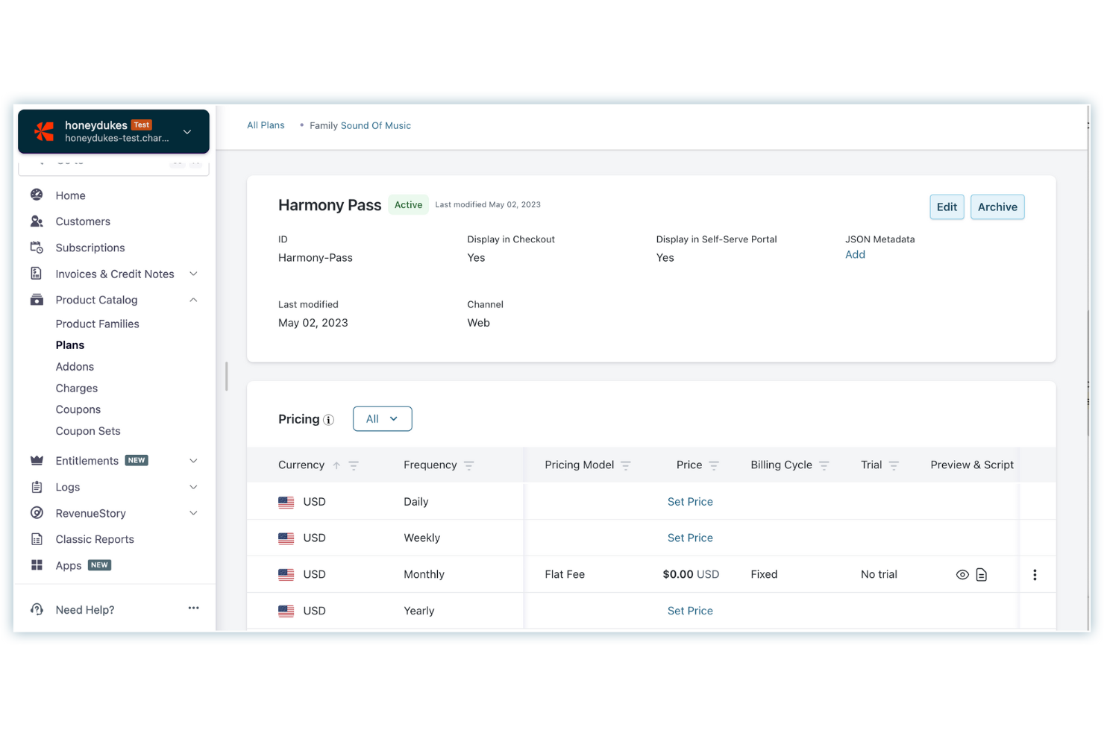
Task: Click the Harmony-Pass ID value
Action: [x=316, y=257]
